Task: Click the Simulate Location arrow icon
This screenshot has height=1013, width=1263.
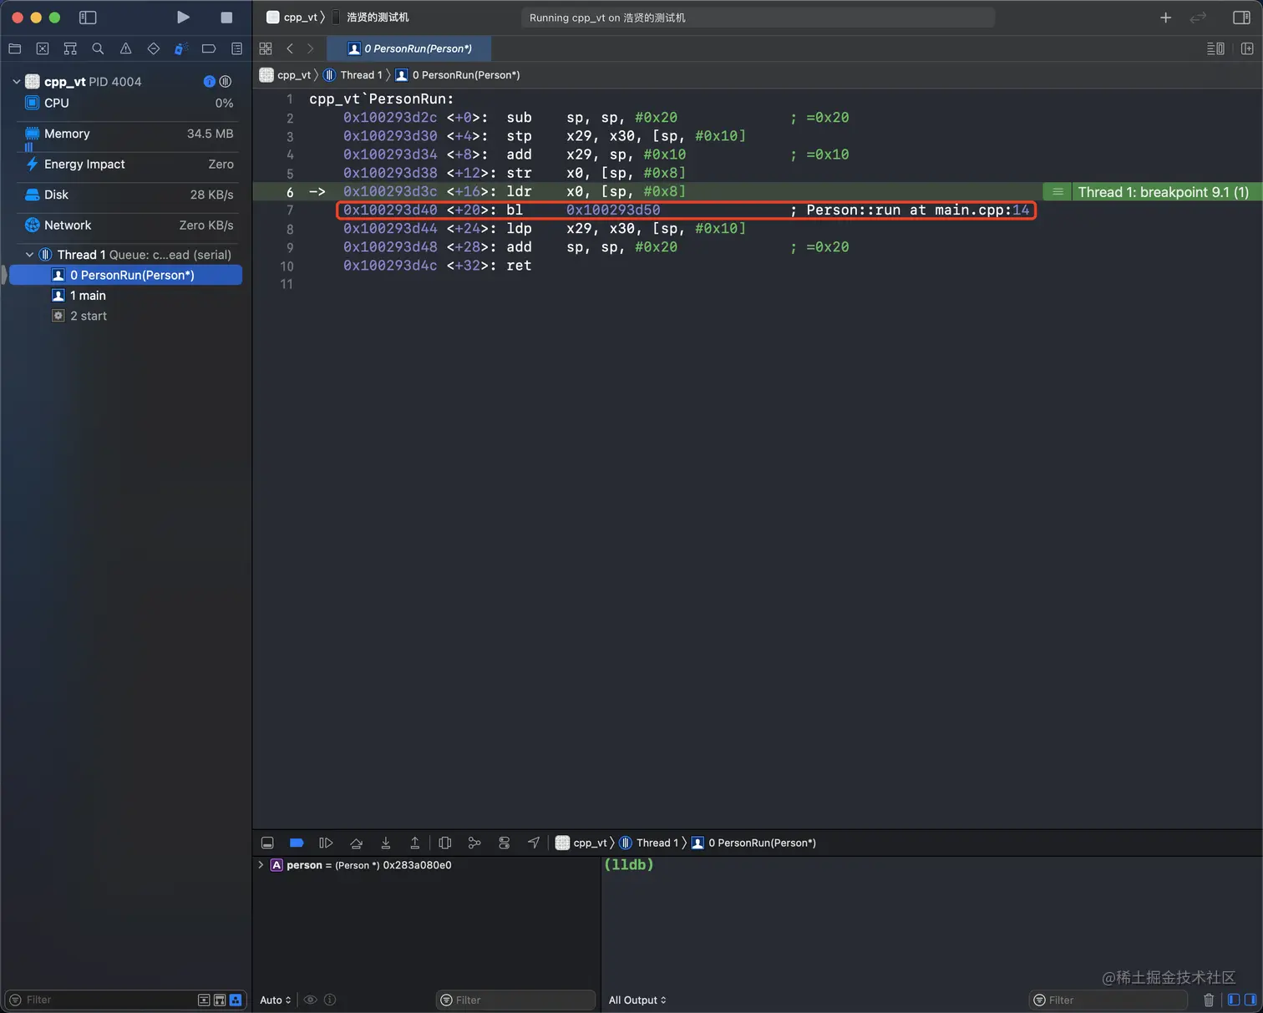Action: [534, 843]
